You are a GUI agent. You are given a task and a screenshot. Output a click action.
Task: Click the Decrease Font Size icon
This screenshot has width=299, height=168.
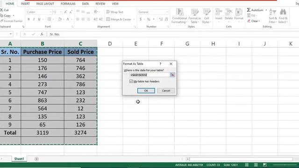[x=71, y=12]
